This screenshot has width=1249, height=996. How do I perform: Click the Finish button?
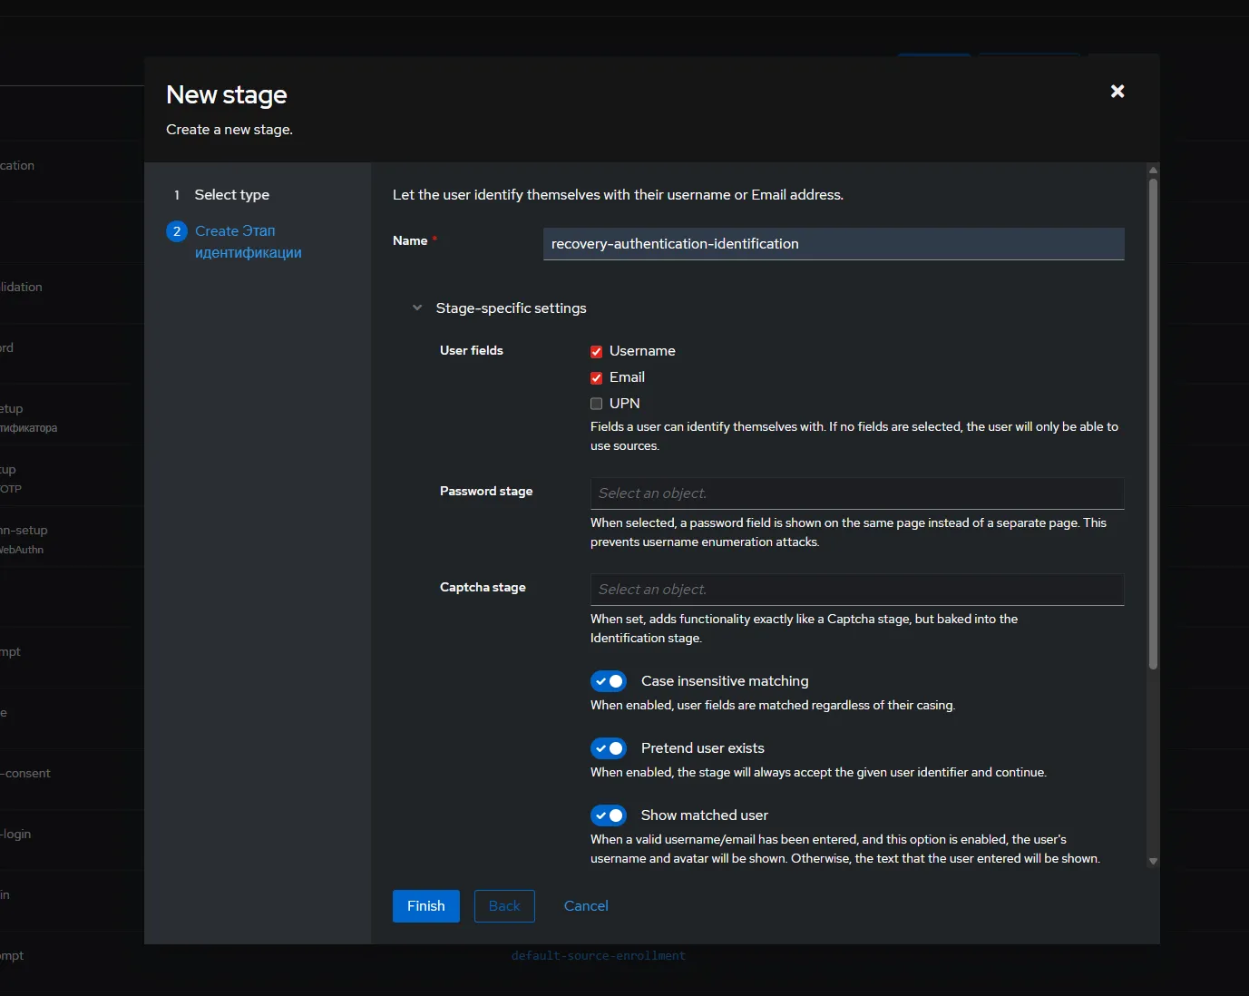425,906
